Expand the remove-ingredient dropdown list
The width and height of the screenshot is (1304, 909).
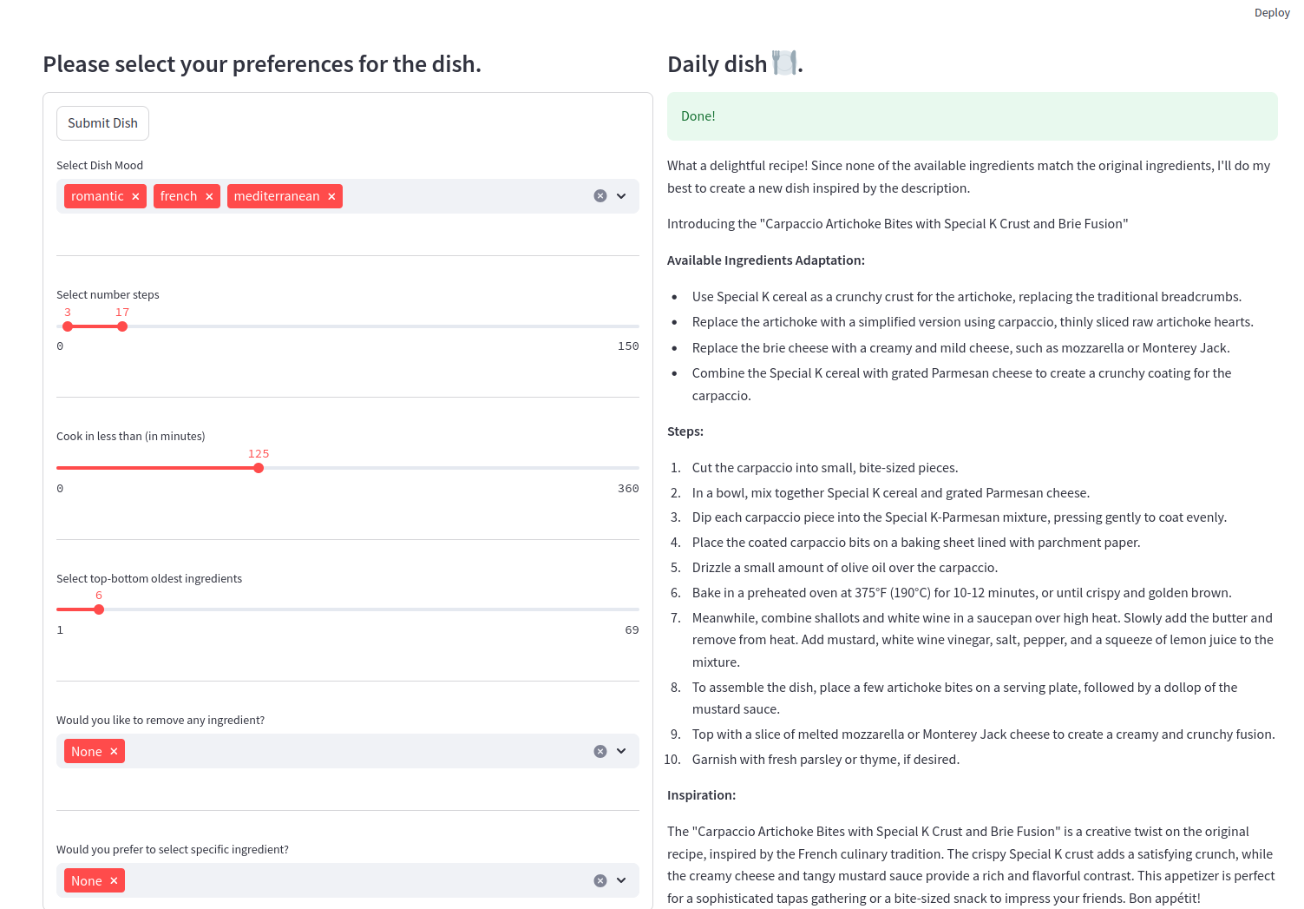click(x=621, y=751)
